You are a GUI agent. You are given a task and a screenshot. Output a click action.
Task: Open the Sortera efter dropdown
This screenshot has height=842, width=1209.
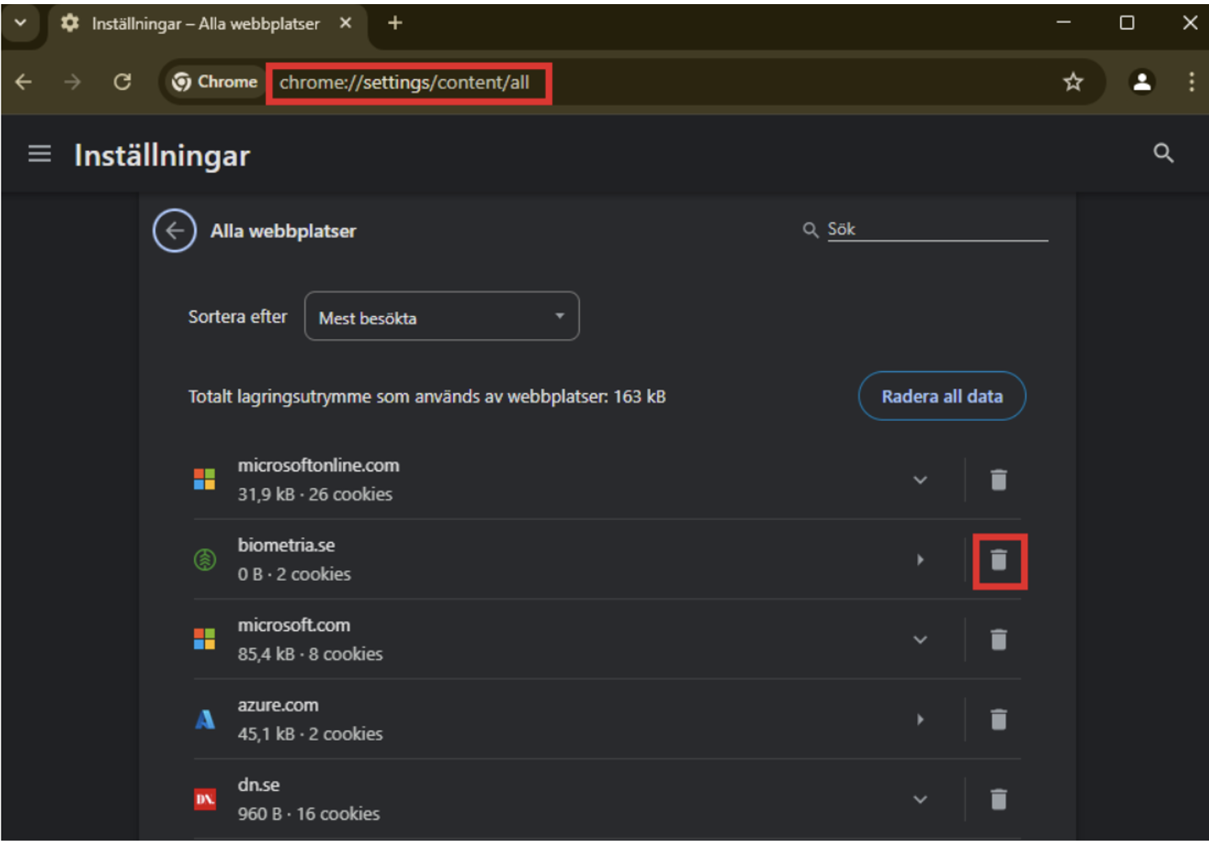441,317
